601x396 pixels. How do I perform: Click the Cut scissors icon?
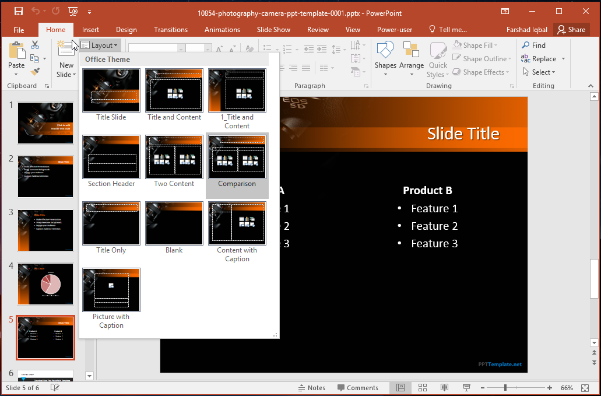(35, 45)
